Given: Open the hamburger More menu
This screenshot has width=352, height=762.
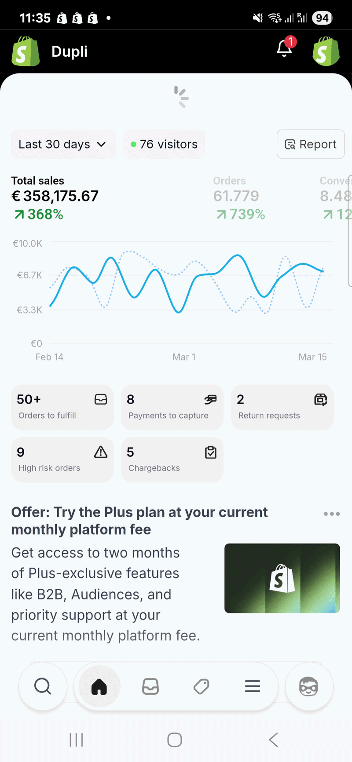Looking at the screenshot, I should pos(253,686).
